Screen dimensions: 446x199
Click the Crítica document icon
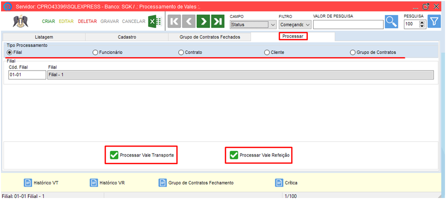[x=279, y=182]
